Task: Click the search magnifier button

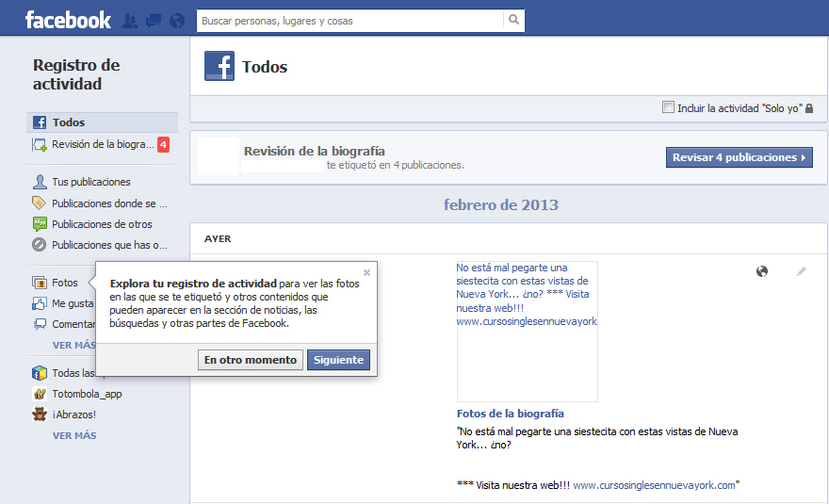Action: point(513,20)
